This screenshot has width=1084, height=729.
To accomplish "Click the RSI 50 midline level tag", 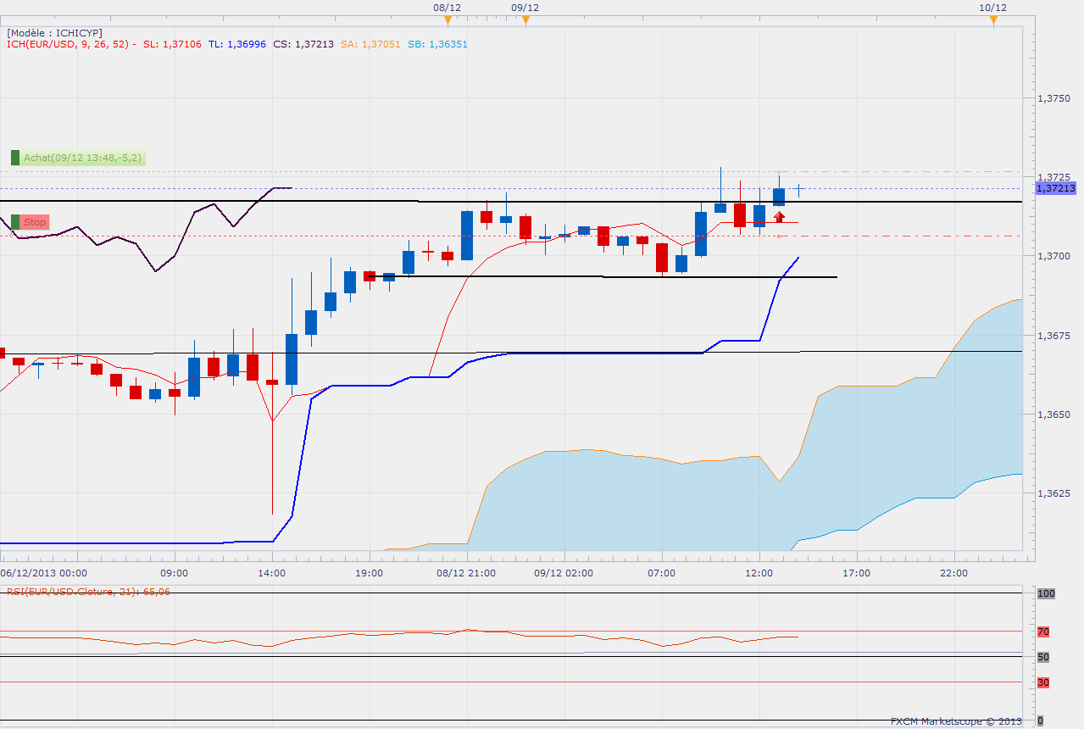I will point(1043,657).
